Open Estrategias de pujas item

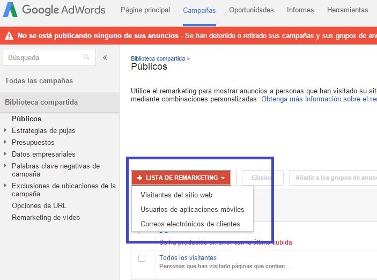tap(43, 130)
